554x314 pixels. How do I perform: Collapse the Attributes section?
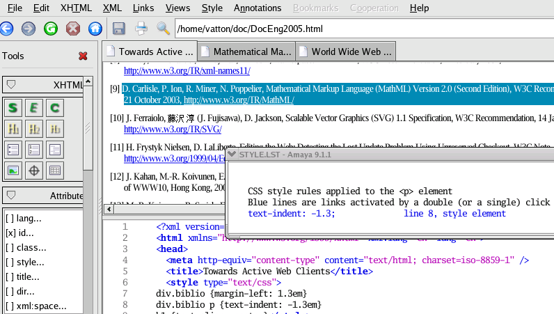point(11,195)
